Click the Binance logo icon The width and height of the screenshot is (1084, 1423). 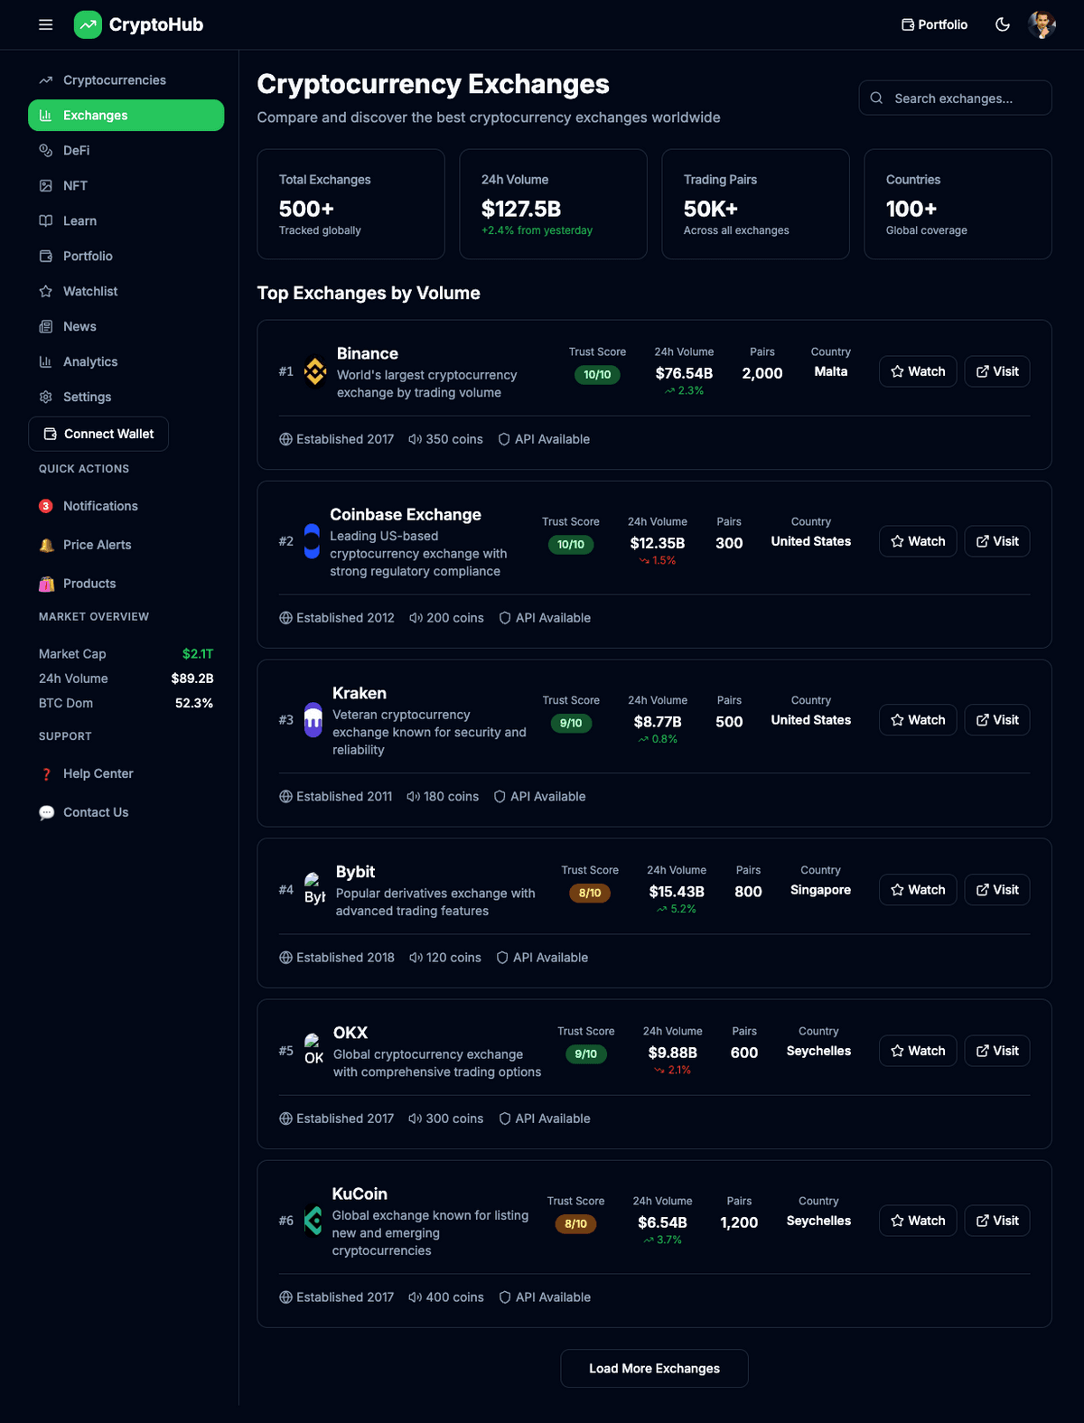point(315,371)
